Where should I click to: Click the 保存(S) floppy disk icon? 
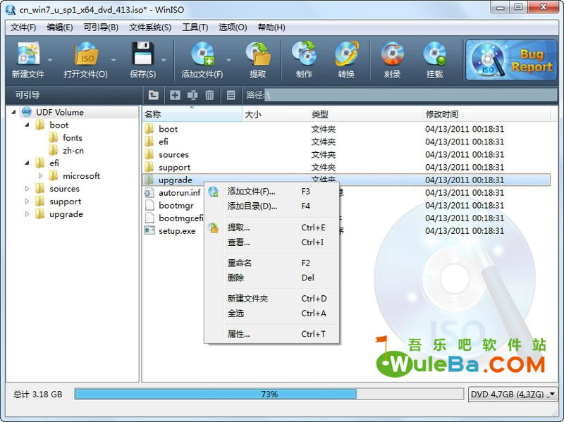143,54
